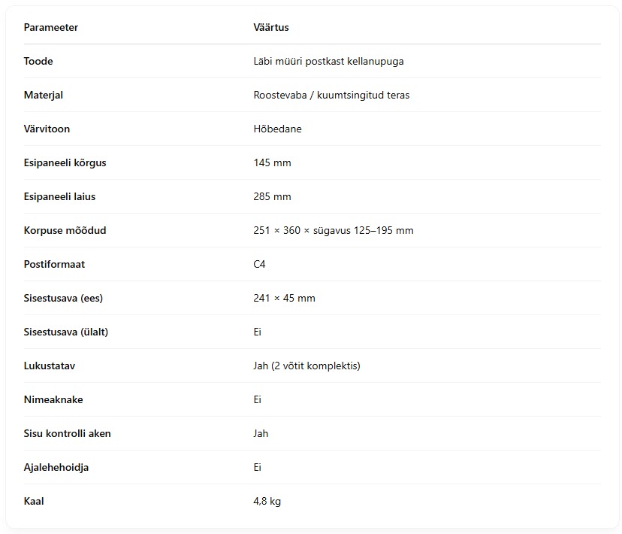
Task: Select the Ajalehehoidja row label
Action: pos(56,467)
